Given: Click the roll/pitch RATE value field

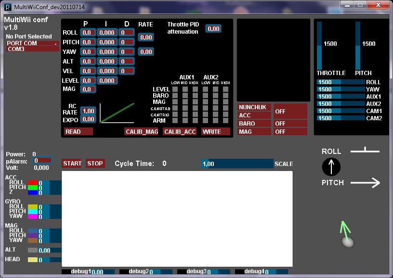Looking at the screenshot, I should tap(146, 38).
